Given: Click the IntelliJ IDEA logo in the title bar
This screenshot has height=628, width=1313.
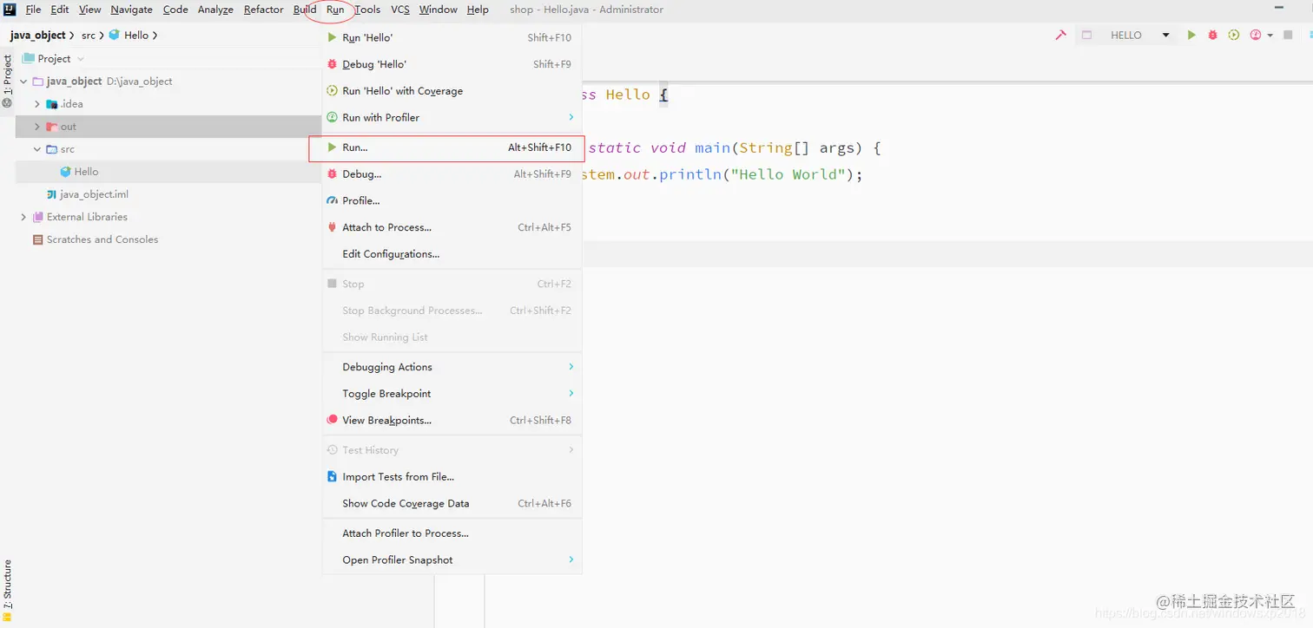Looking at the screenshot, I should [10, 10].
